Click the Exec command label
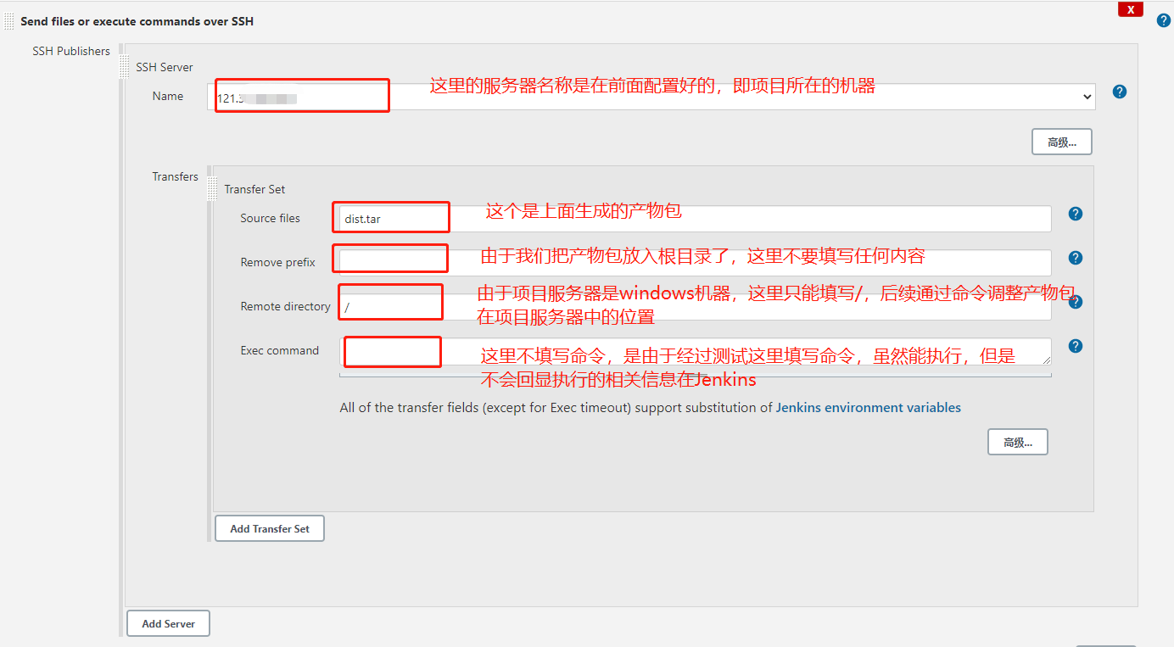 click(280, 350)
